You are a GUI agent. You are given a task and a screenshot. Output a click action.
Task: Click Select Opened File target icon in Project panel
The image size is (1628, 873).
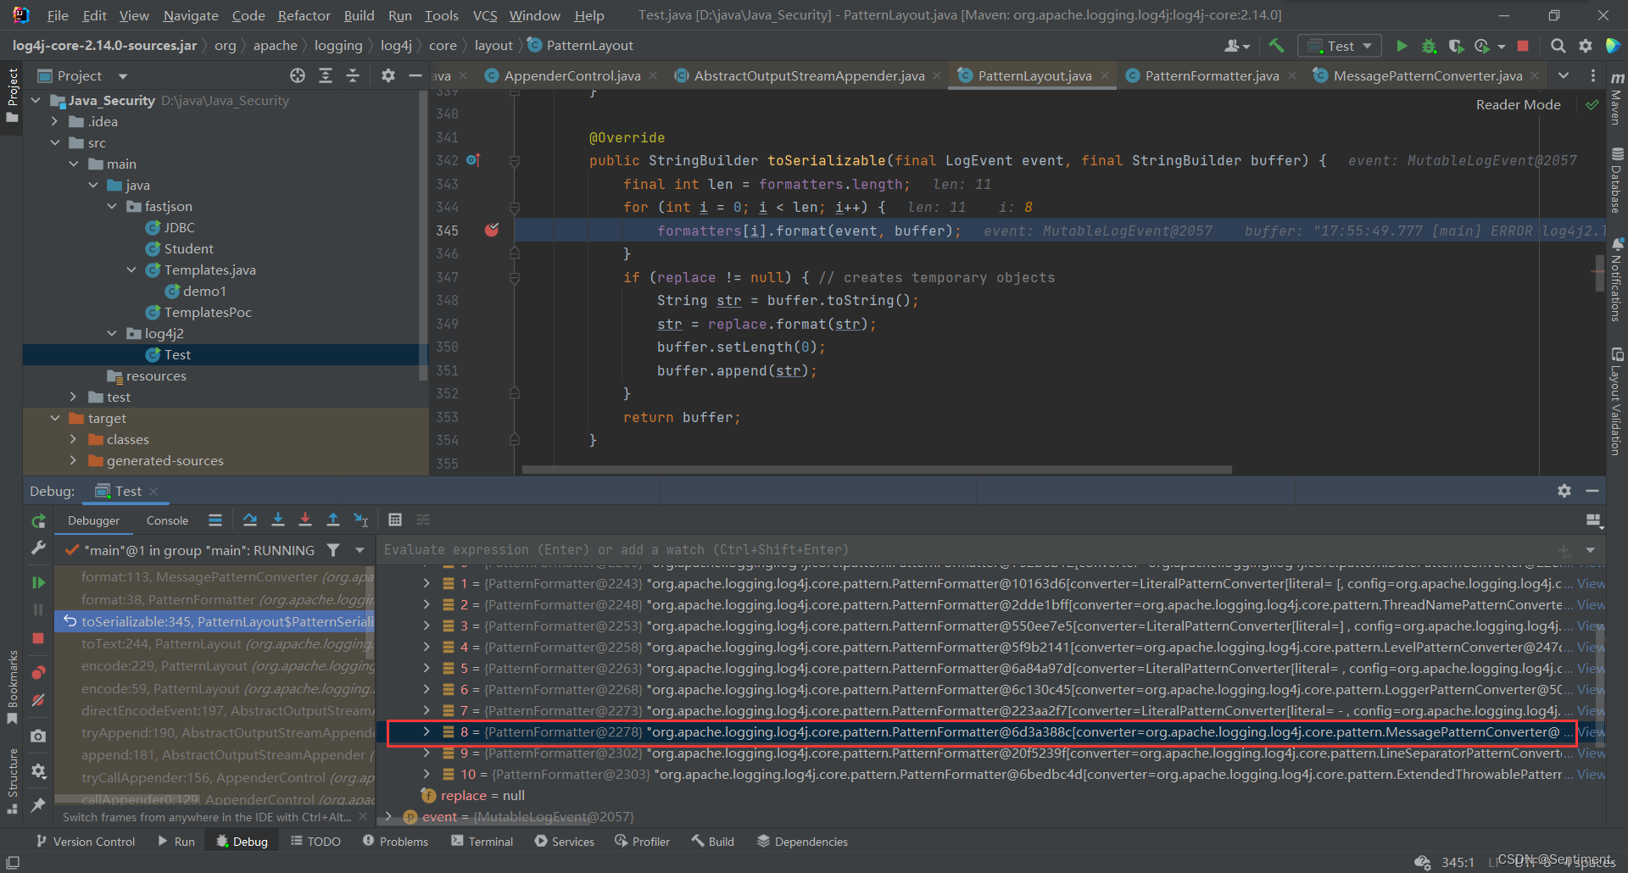[298, 75]
